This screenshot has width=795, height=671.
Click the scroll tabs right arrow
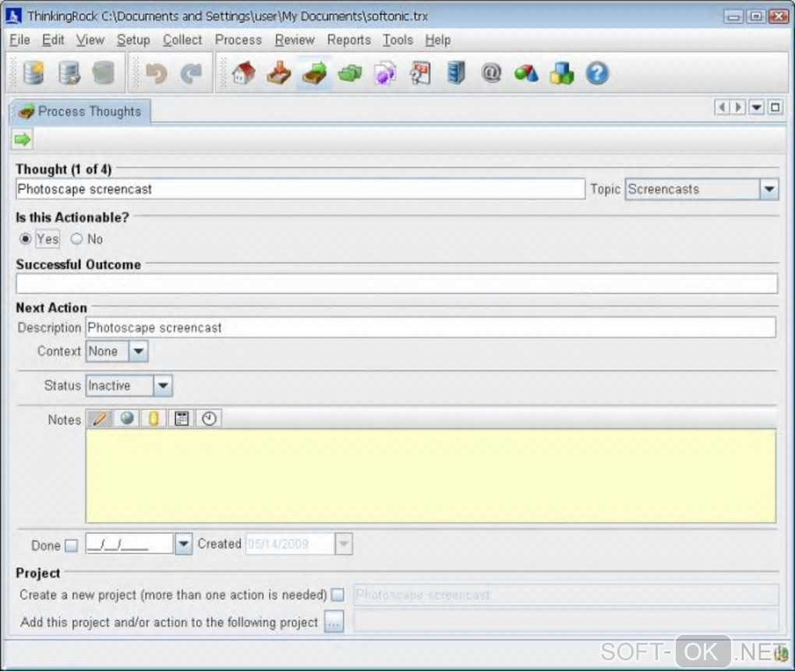pyautogui.click(x=738, y=107)
